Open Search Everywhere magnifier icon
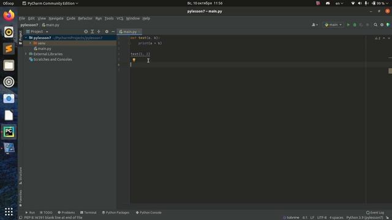Screen dimensions: 392x220 (x=375, y=24)
